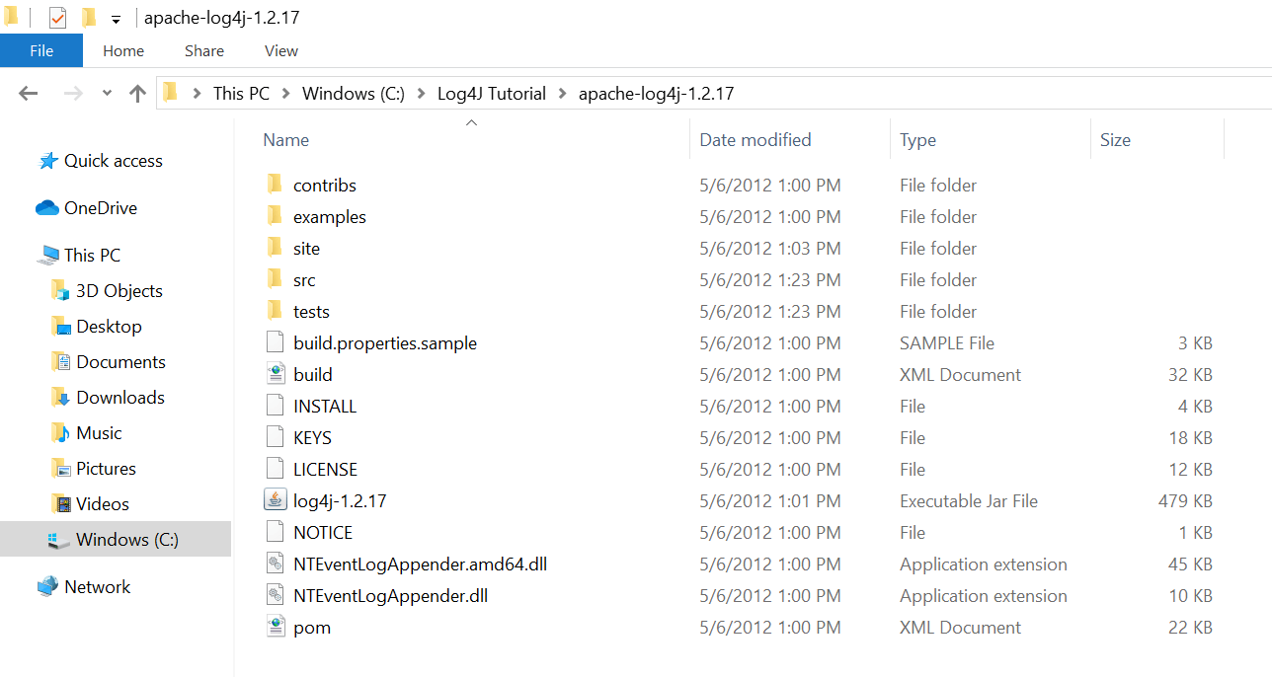The width and height of the screenshot is (1272, 677).
Task: Select the 'Executable Jar File' type cell
Action: [x=969, y=501]
